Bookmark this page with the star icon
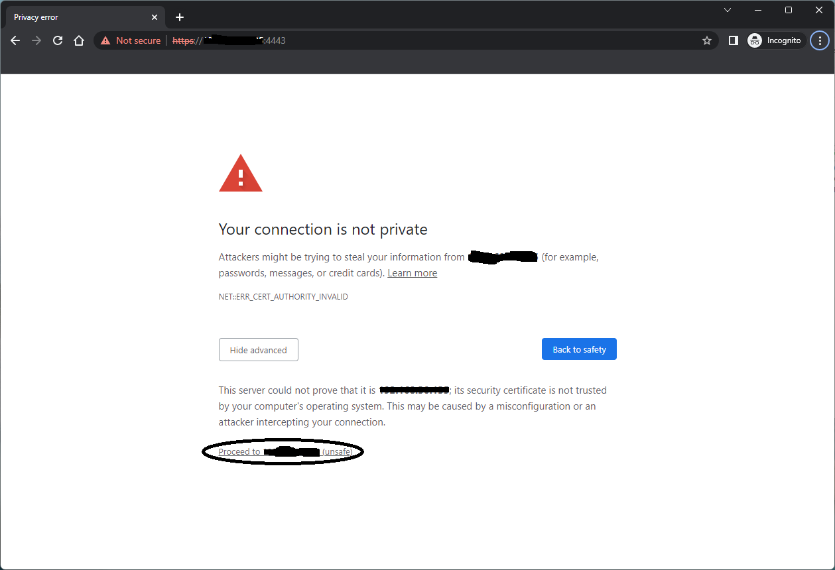 (x=706, y=40)
